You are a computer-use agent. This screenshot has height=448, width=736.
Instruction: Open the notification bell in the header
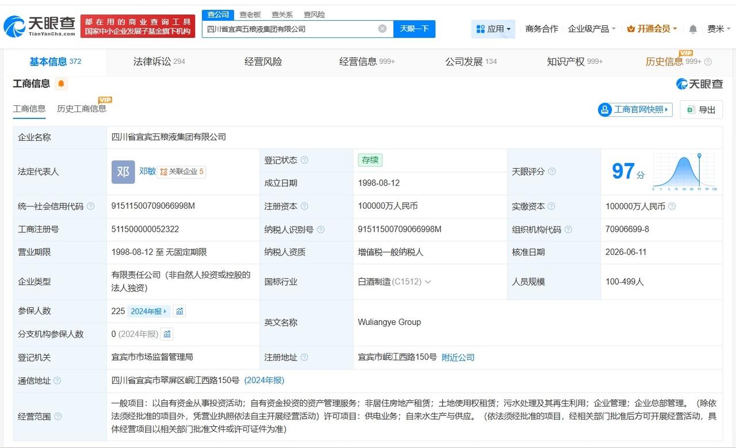tap(693, 29)
